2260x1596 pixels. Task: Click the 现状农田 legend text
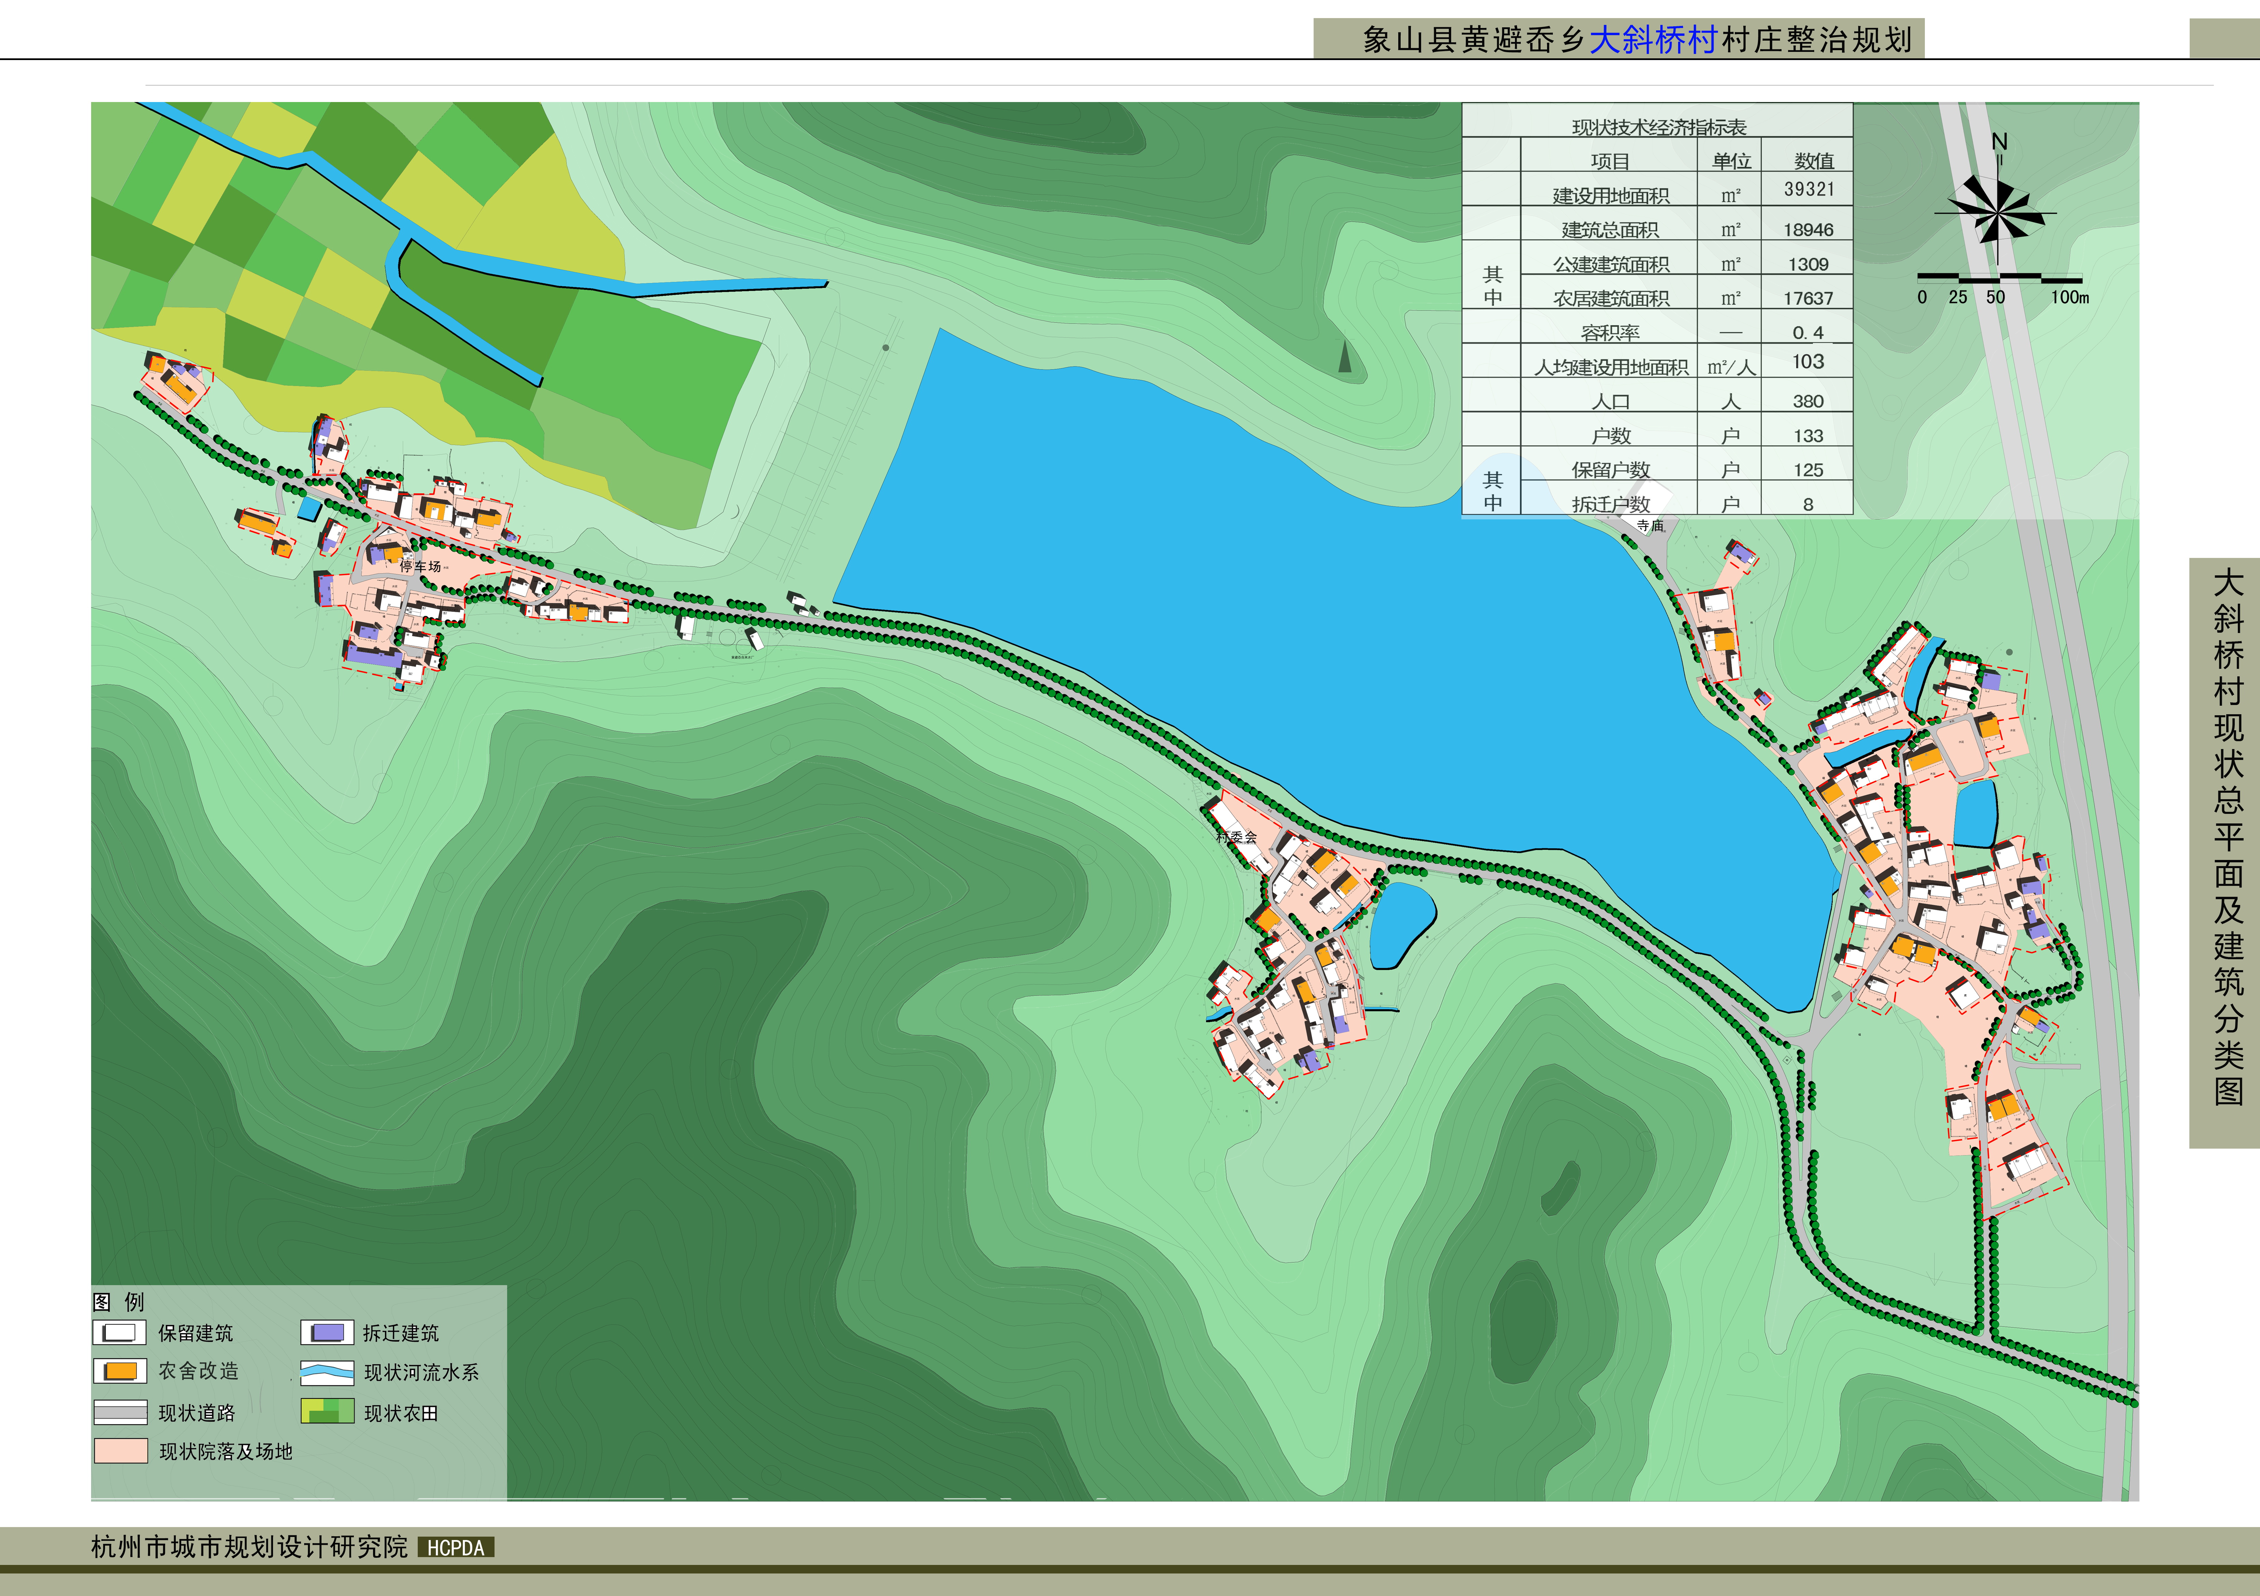click(402, 1413)
